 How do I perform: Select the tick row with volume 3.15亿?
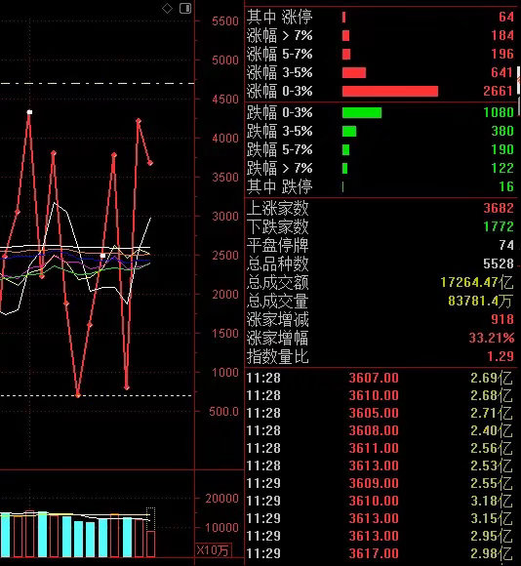[381, 518]
